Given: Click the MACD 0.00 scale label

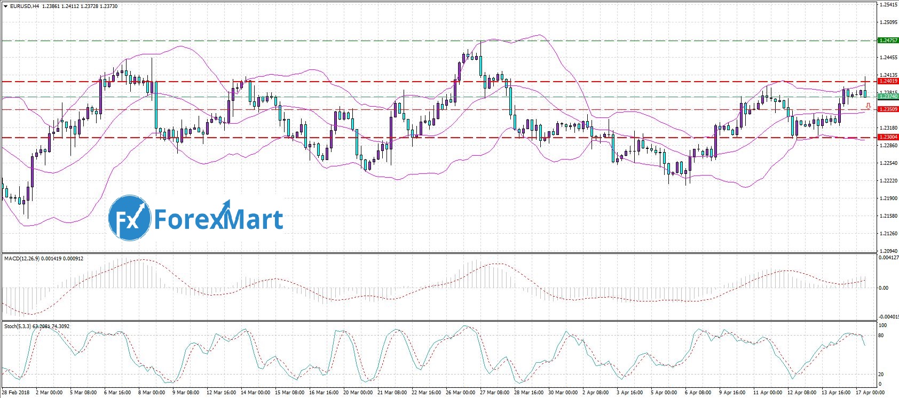Looking at the screenshot, I should 883,288.
